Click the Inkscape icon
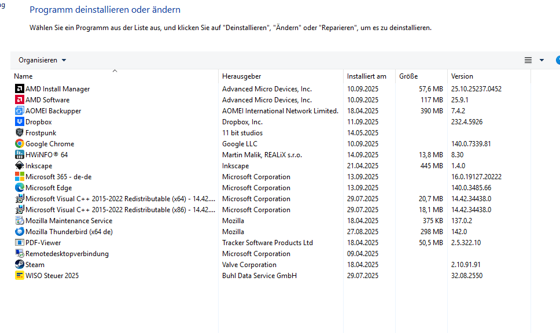The height and width of the screenshot is (333, 560). click(19, 165)
